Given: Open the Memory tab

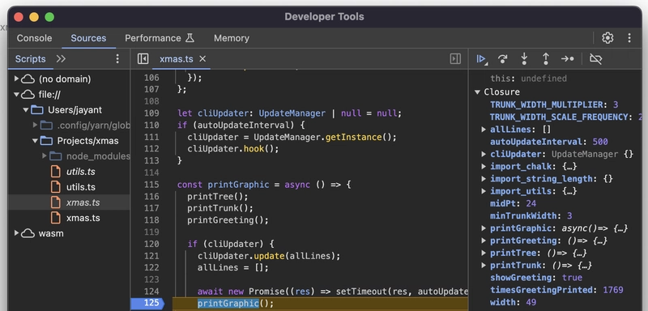Looking at the screenshot, I should coord(232,38).
